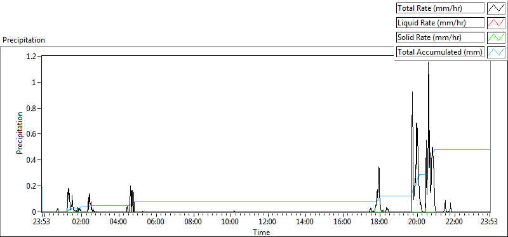Viewport: 508px width, 237px height.
Task: Click the rate peak just before 18:00
Action: 378,168
